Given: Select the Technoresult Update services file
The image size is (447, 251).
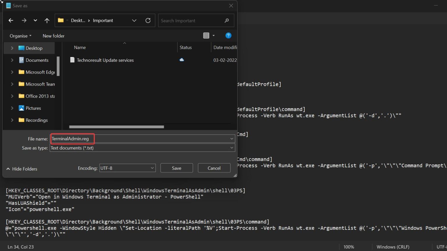Looking at the screenshot, I should (x=105, y=60).
